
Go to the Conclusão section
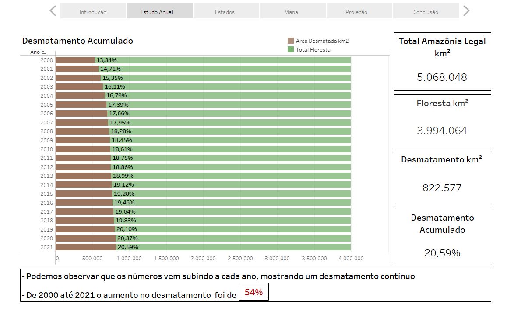426,10
